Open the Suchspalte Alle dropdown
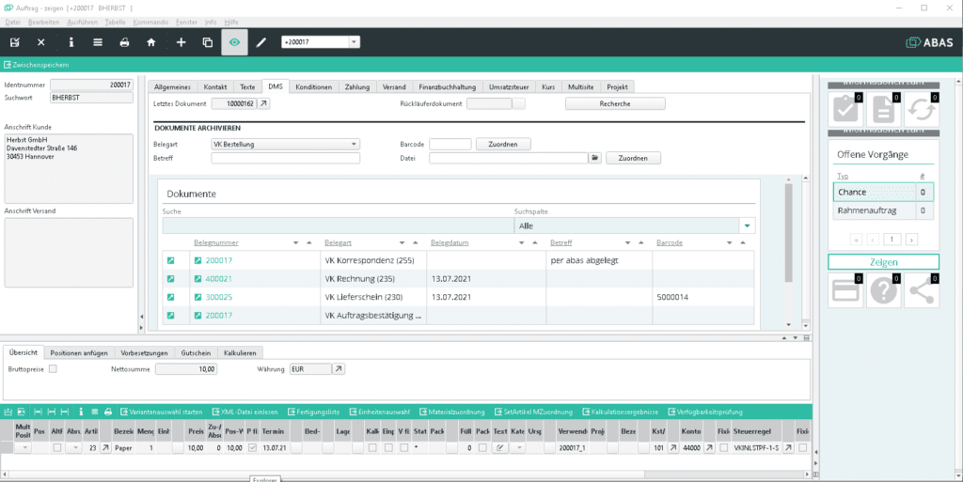Image resolution: width=963 pixels, height=482 pixels. pos(747,225)
